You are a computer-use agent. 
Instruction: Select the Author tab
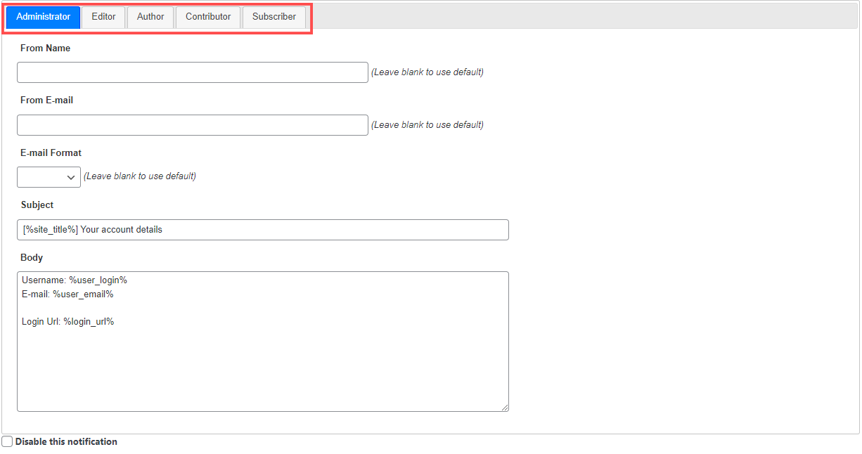tap(150, 17)
